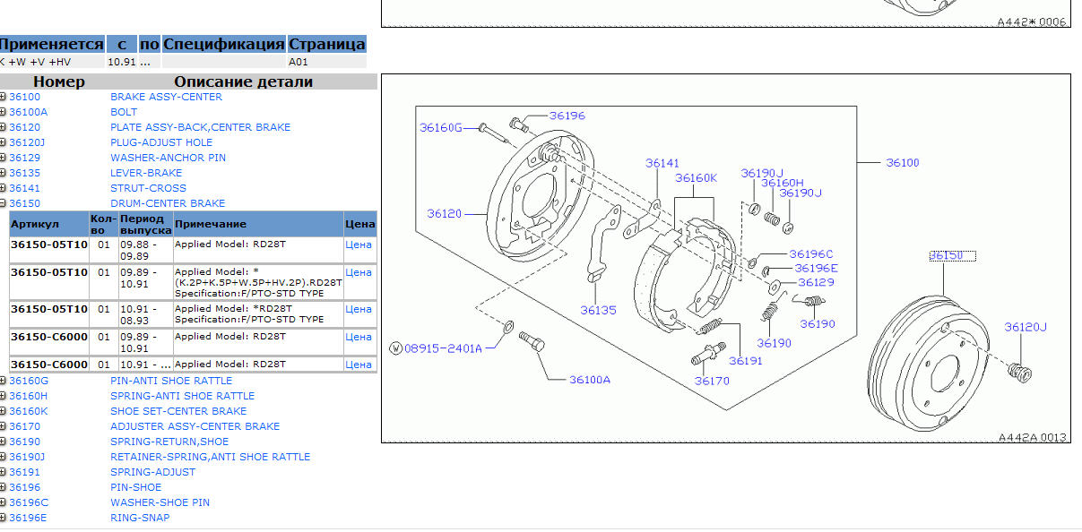Open the LEVER-BRAKE description link
The image size is (1082, 532).
click(145, 173)
